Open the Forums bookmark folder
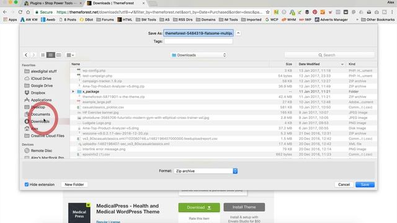 point(105,19)
